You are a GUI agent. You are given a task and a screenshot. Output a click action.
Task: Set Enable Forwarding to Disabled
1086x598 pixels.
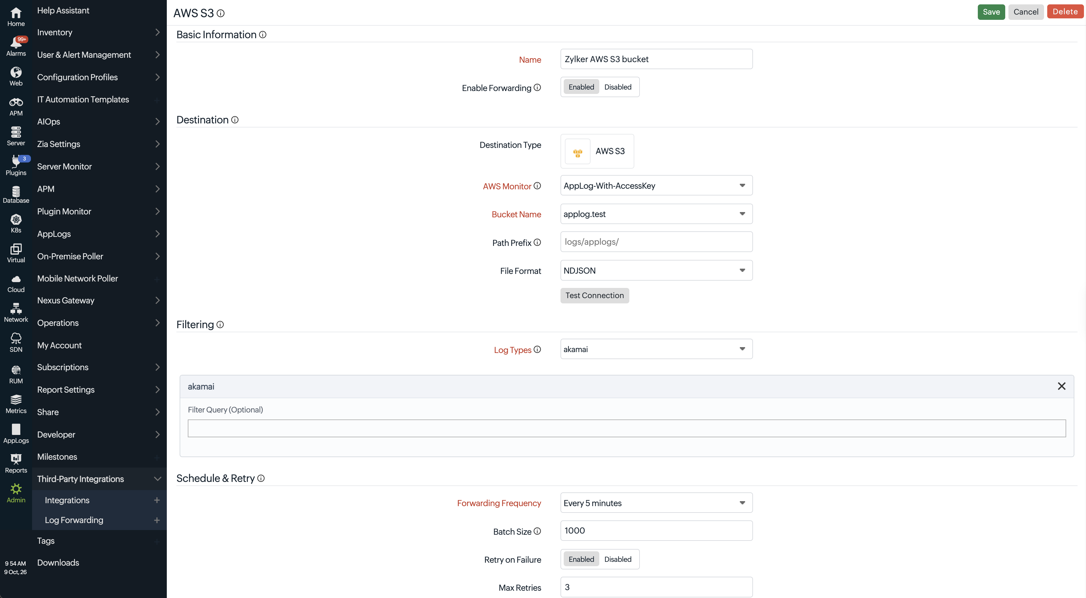coord(618,87)
